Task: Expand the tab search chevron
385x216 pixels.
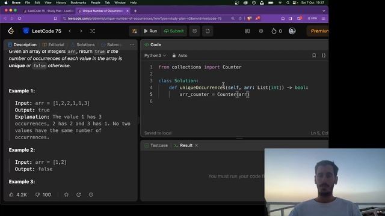Action: pos(324,11)
